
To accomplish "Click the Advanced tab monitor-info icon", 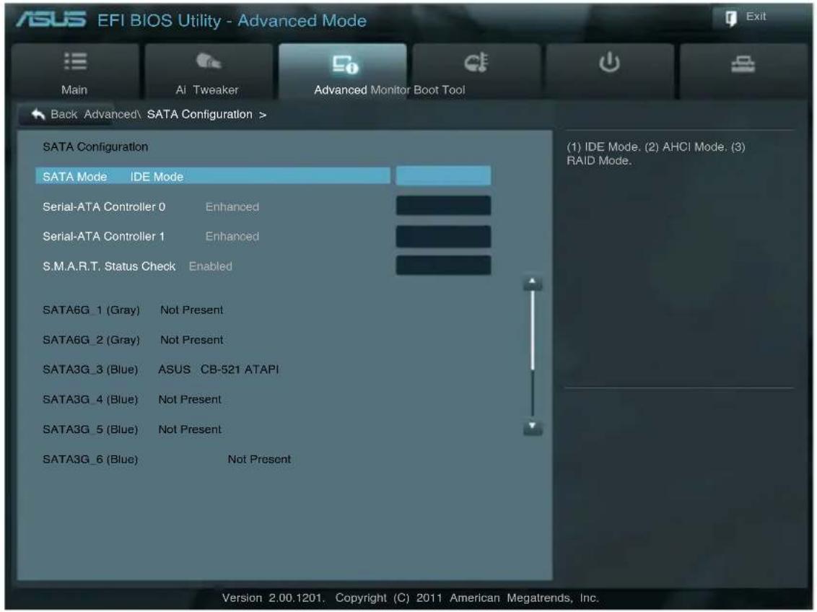I will click(345, 64).
